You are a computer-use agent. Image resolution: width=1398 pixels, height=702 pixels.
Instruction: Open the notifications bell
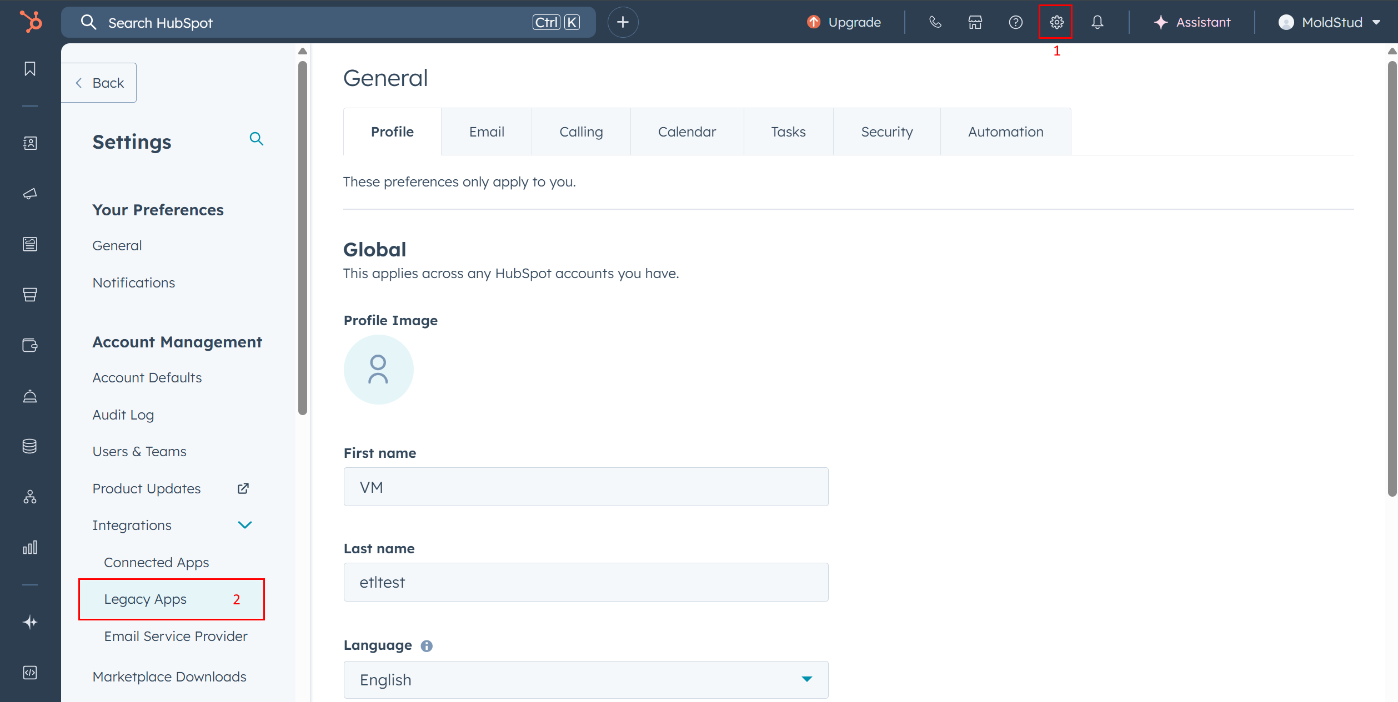coord(1098,22)
